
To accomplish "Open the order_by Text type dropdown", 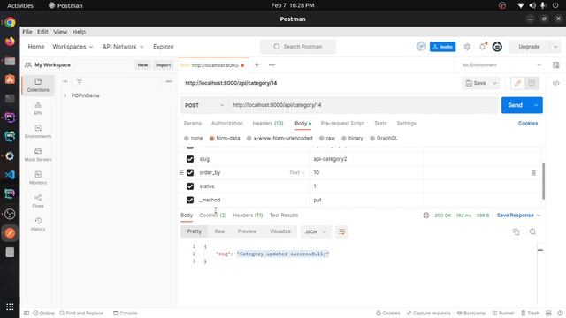I will pos(297,173).
